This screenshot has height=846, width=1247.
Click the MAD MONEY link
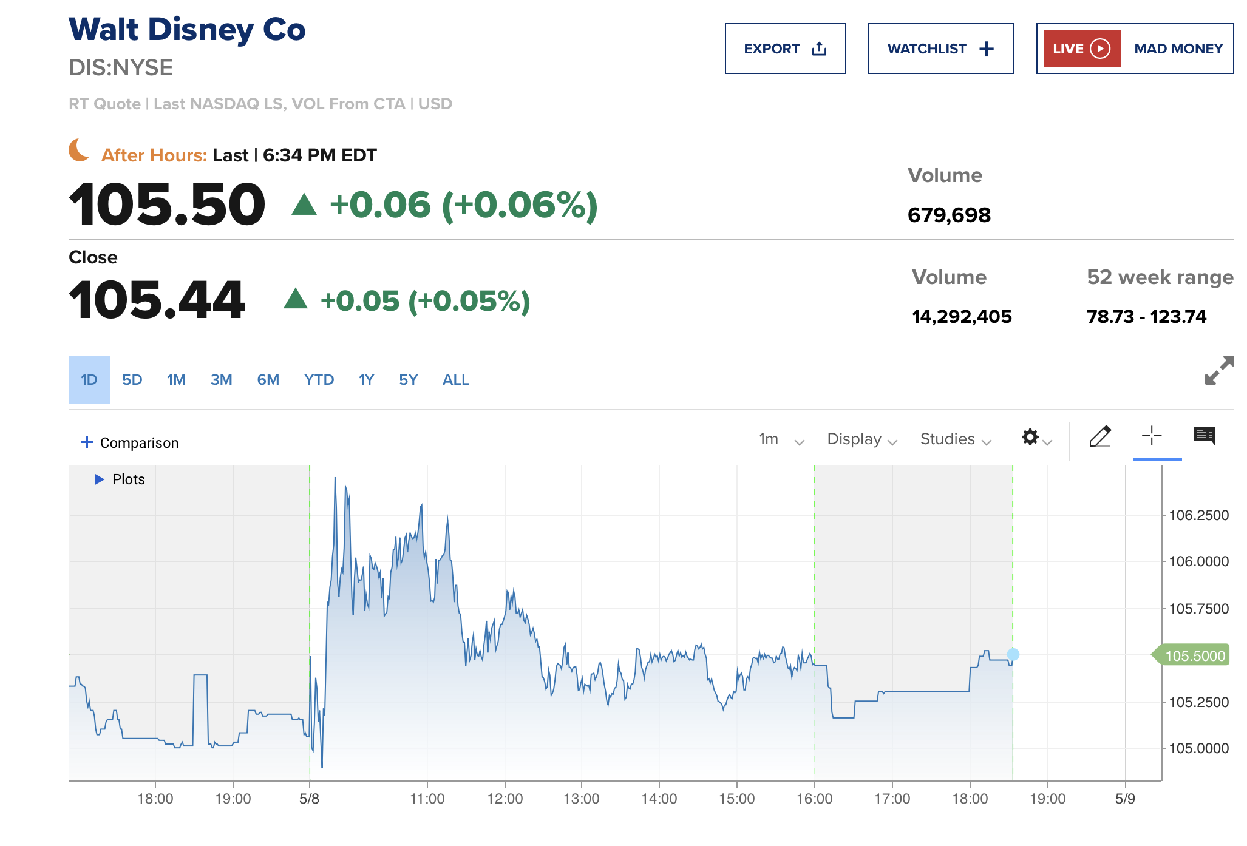(x=1178, y=49)
